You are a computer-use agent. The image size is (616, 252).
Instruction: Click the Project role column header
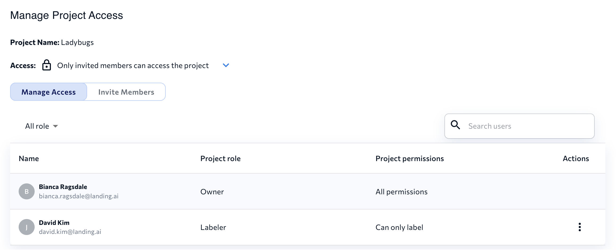[x=220, y=159]
